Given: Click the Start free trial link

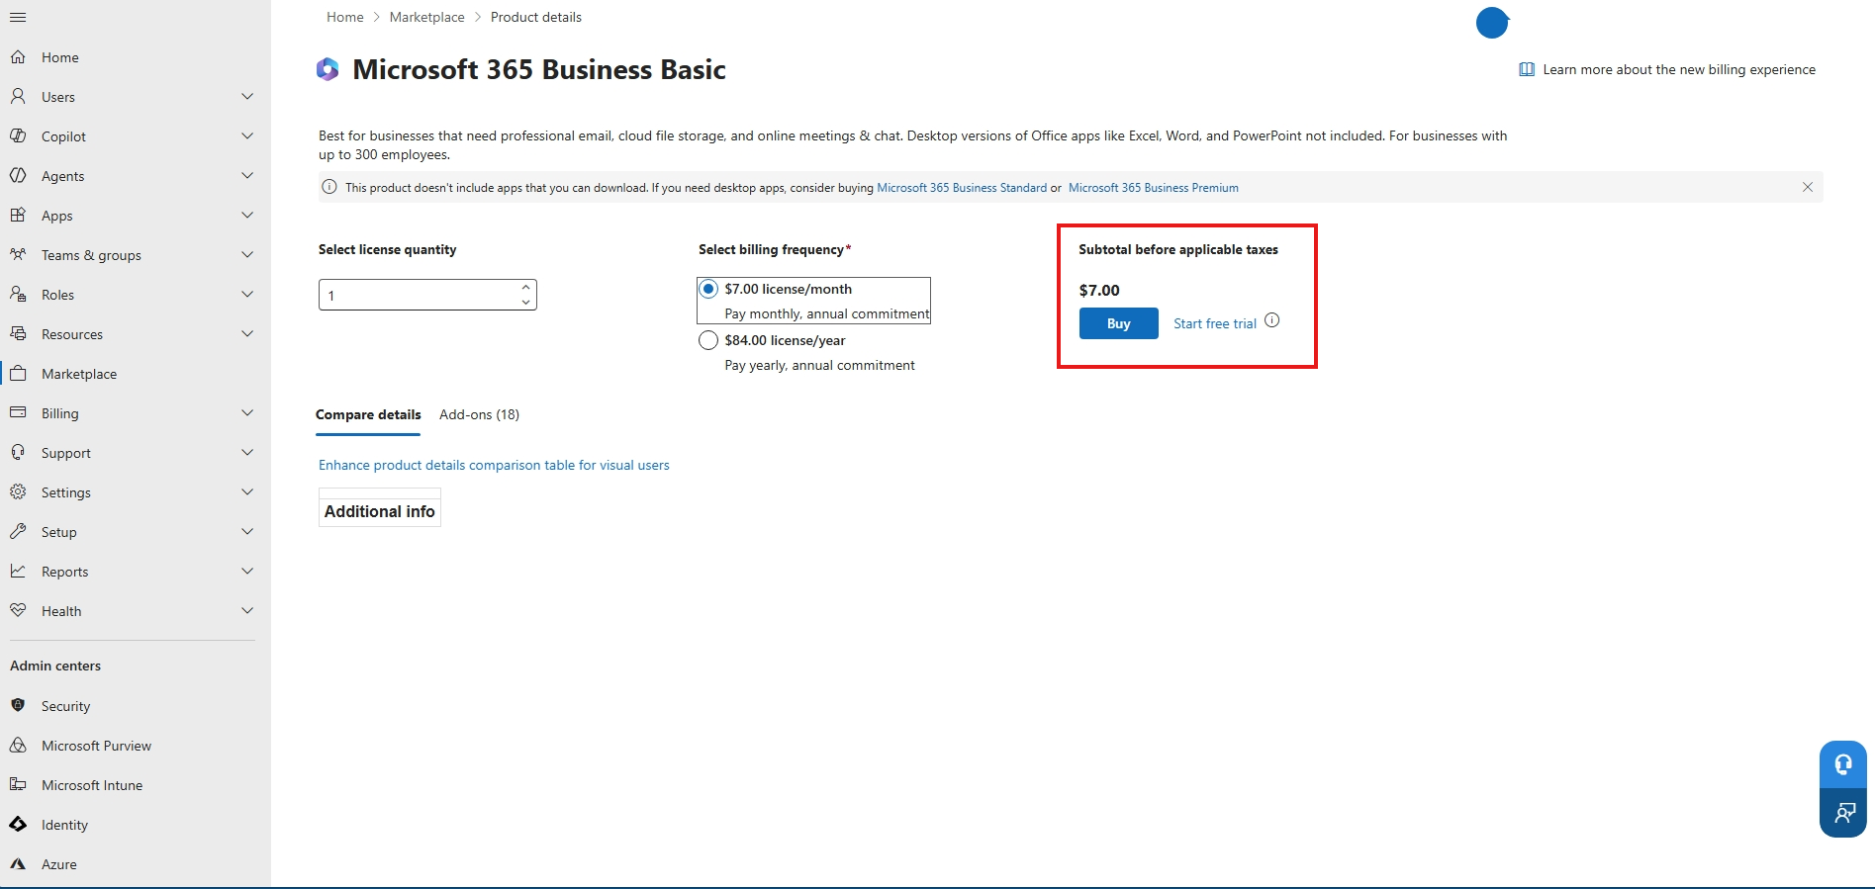Looking at the screenshot, I should click(x=1215, y=323).
